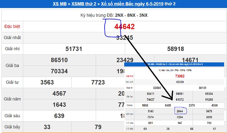
Task: Select Giải nhì number 51731
Action: [74, 49]
